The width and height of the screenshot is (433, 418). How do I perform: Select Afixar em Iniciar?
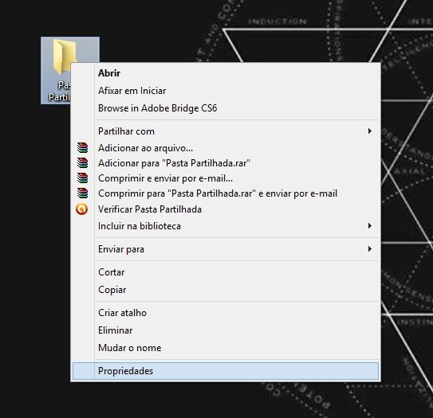(x=226, y=91)
